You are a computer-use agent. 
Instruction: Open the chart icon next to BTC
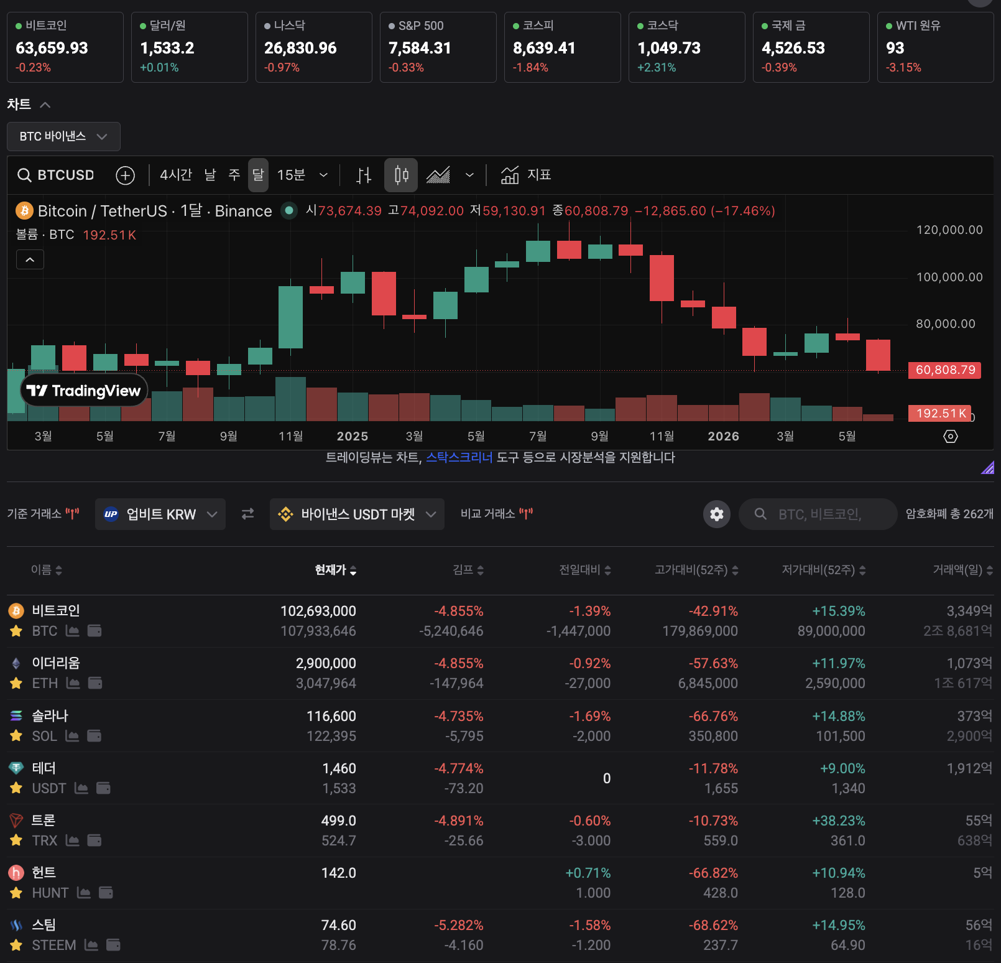(x=72, y=631)
